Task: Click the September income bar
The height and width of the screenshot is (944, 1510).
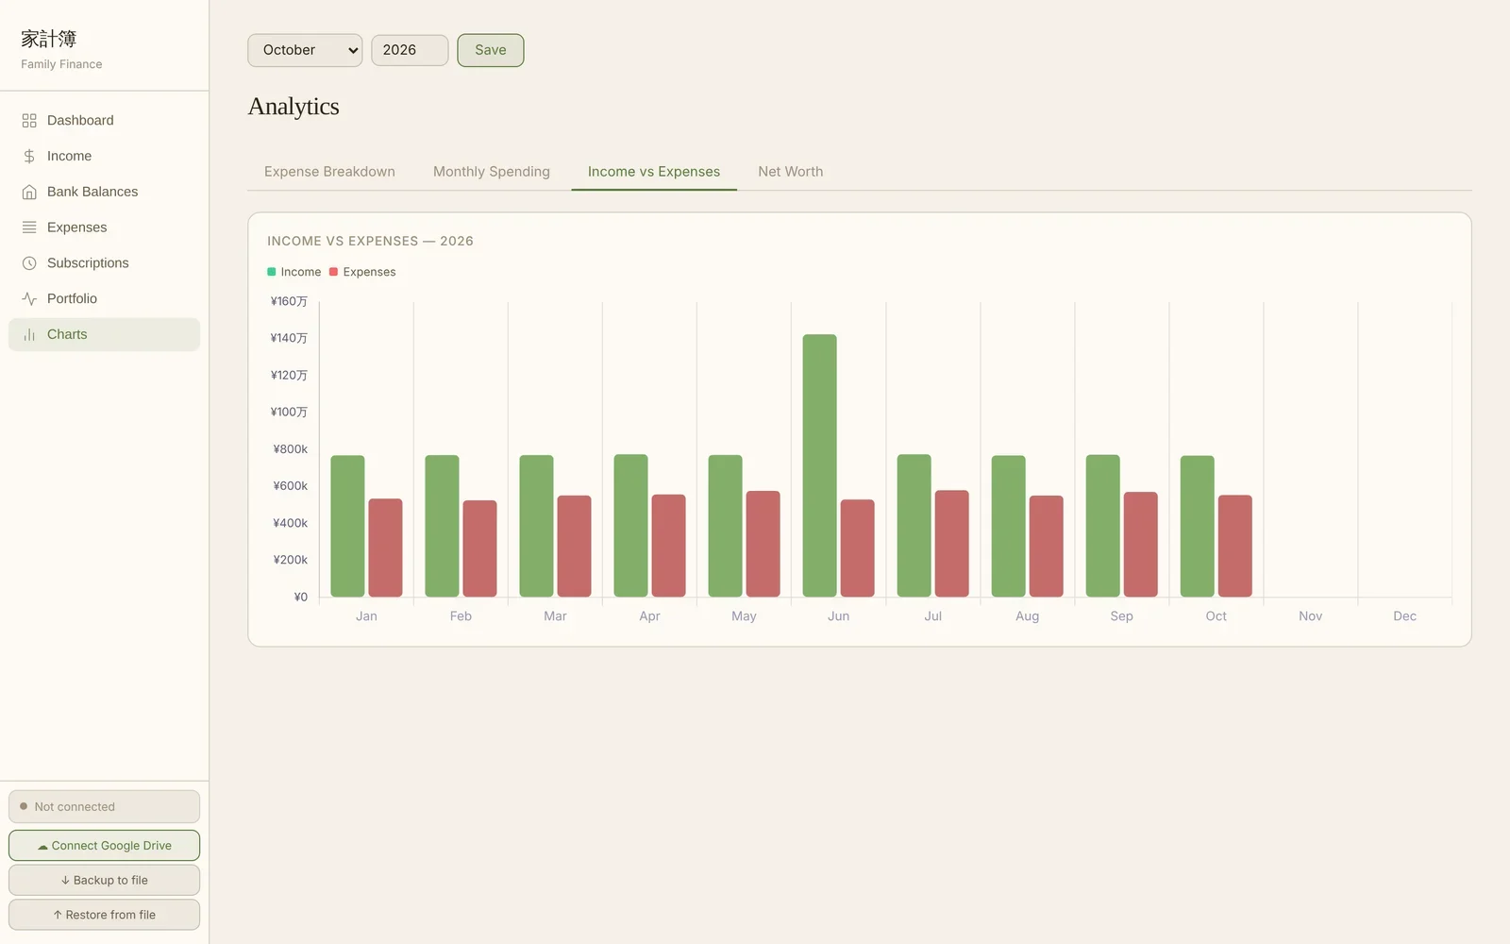Action: point(1103,526)
